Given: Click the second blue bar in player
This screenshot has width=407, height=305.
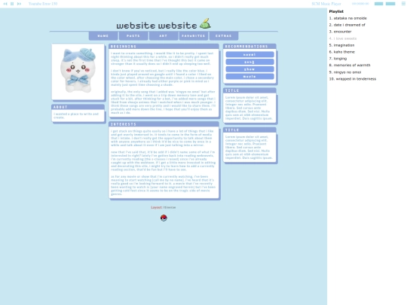Looking at the screenshot, I should pyautogui.click(x=390, y=4).
